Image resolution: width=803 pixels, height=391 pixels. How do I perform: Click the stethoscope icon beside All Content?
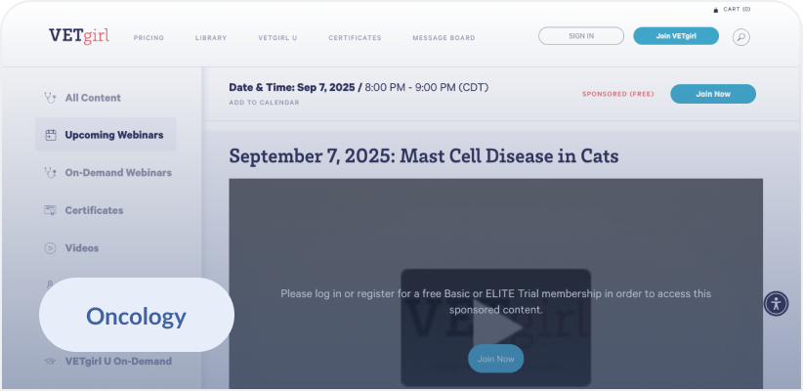tap(50, 98)
